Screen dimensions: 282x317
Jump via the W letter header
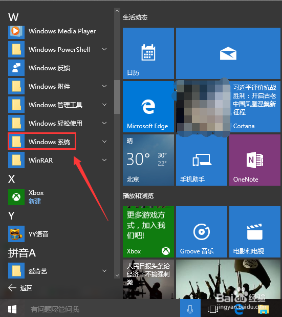coord(13,17)
